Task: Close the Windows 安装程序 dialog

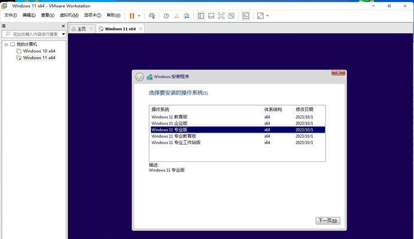Action: click(338, 72)
